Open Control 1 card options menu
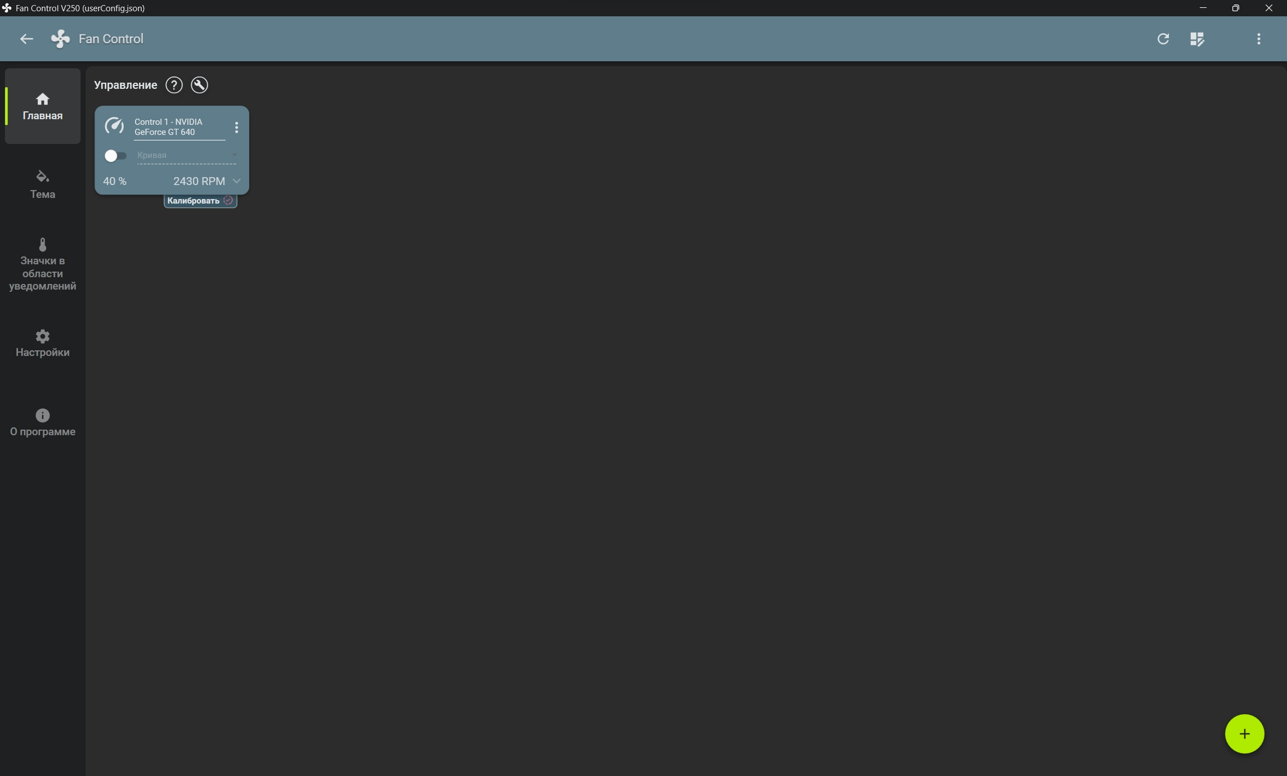The image size is (1287, 776). [236, 128]
